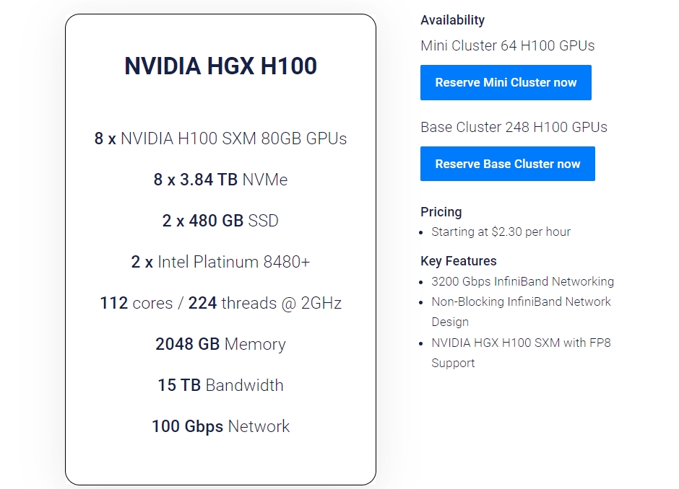Click the 3200 Gbps InfiniBand Networking bullet
This screenshot has width=679, height=489.
point(522,281)
